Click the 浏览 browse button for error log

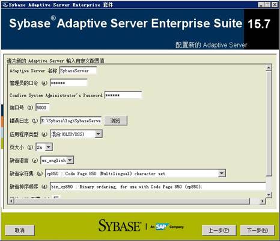(115, 120)
